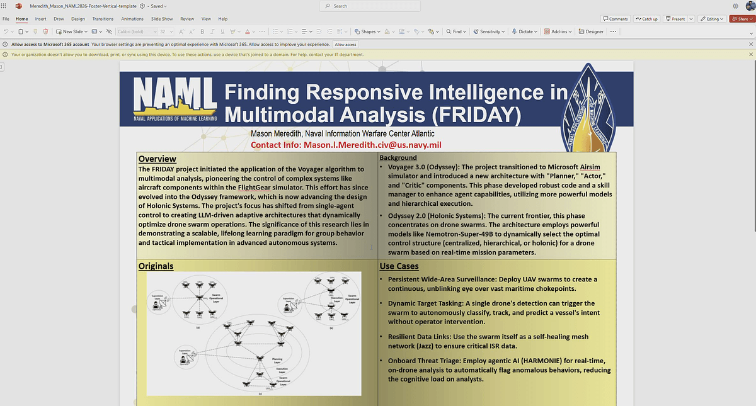This screenshot has height=406, width=756.
Task: Click the Paste clipboard icon
Action: tap(21, 31)
